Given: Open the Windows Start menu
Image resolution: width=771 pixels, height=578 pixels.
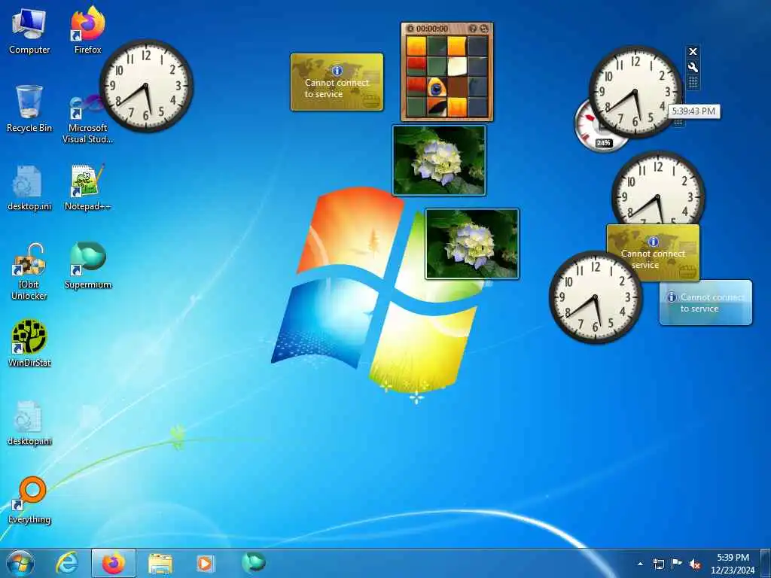Looking at the screenshot, I should [x=20, y=563].
